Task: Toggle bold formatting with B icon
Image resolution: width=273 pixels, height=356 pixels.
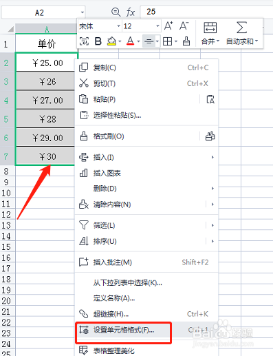Action: 98,41
